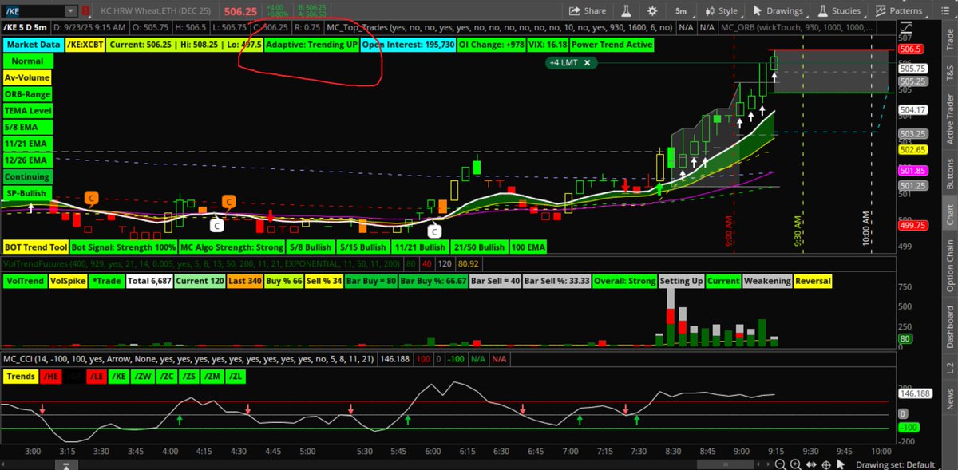Image resolution: width=958 pixels, height=470 pixels.
Task: Click the VolTrend label
Action: pos(25,281)
